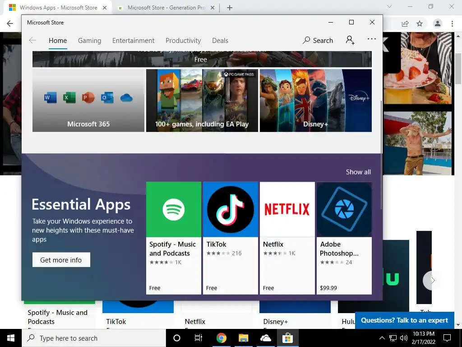Screen dimensions: 462x347
Task: Show hidden system tray icons
Action: pos(382,338)
